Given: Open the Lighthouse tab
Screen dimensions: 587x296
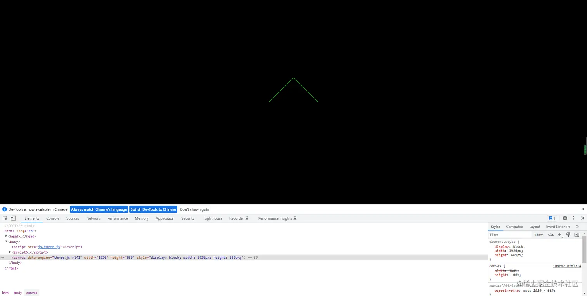Looking at the screenshot, I should tap(213, 218).
